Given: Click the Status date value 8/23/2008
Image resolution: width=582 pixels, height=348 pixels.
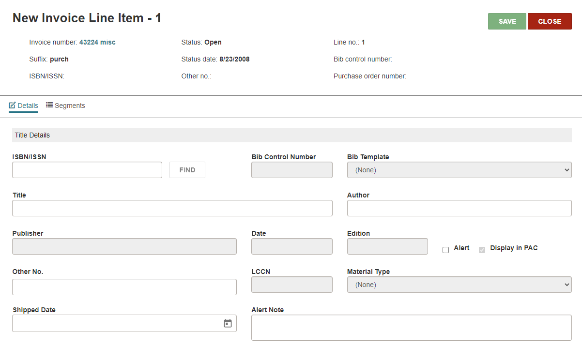Looking at the screenshot, I should coord(234,59).
